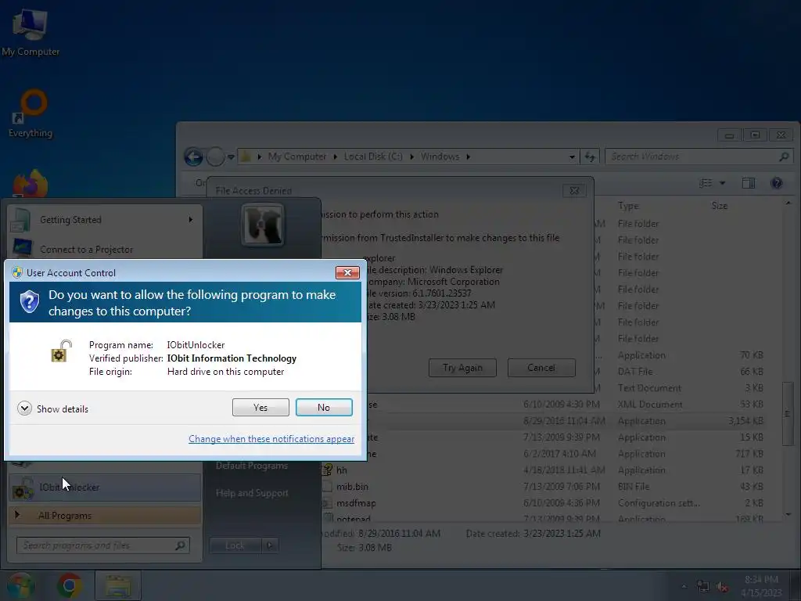Click the network tray icon

coord(703,586)
